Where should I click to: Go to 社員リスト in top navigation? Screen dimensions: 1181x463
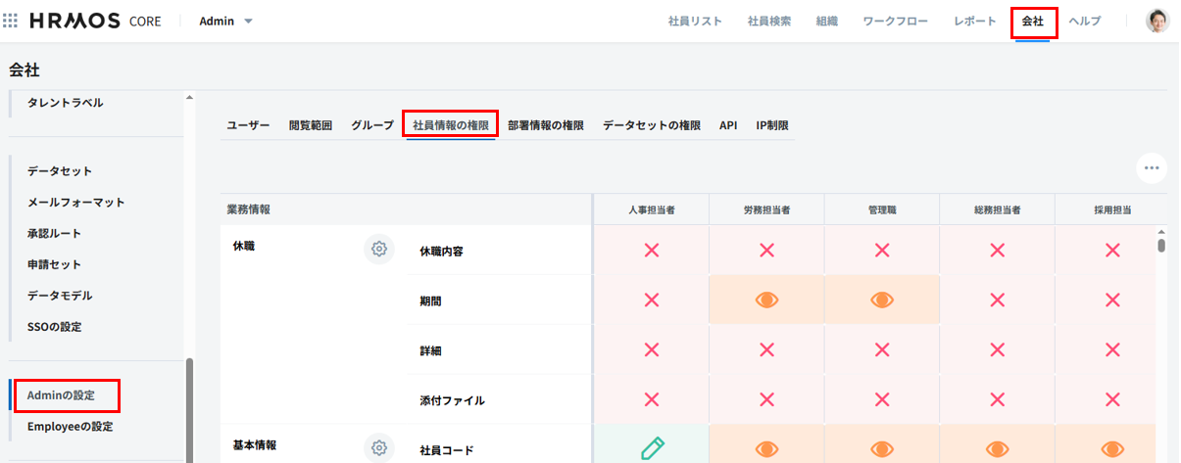[x=695, y=21]
